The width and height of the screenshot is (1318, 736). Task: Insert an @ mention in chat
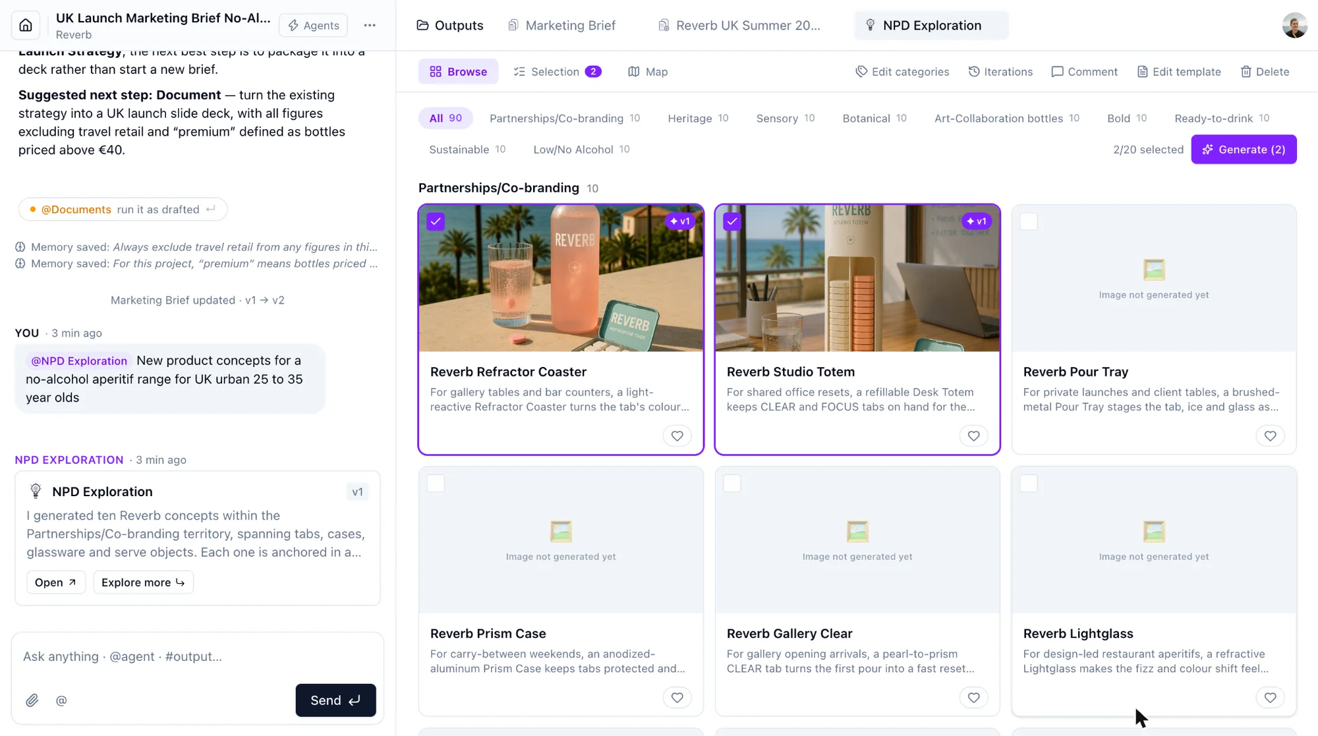[61, 700]
